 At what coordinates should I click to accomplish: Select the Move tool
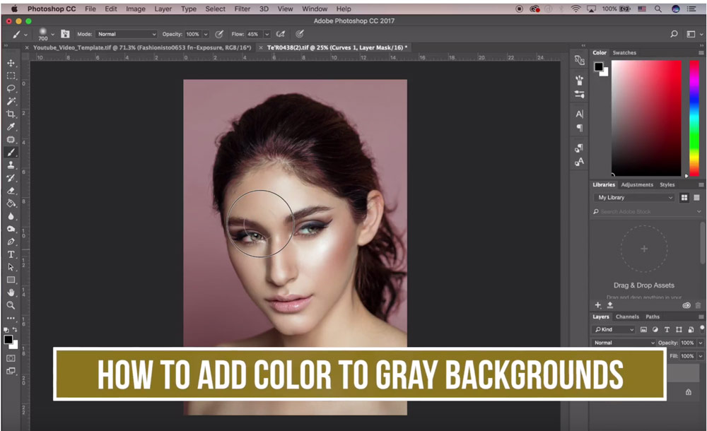pyautogui.click(x=11, y=63)
